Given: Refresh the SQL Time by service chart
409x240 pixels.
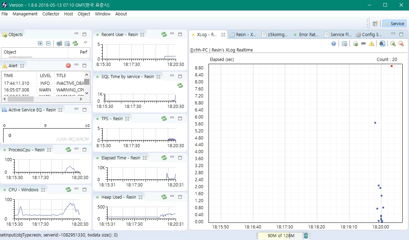Looking at the screenshot, I should 180,85.
